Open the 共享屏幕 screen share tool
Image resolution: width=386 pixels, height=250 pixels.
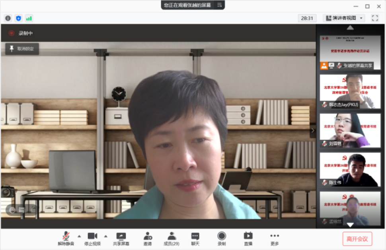click(121, 238)
